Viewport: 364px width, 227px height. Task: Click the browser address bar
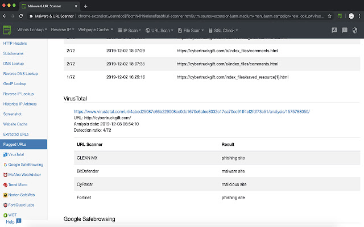[x=199, y=17]
